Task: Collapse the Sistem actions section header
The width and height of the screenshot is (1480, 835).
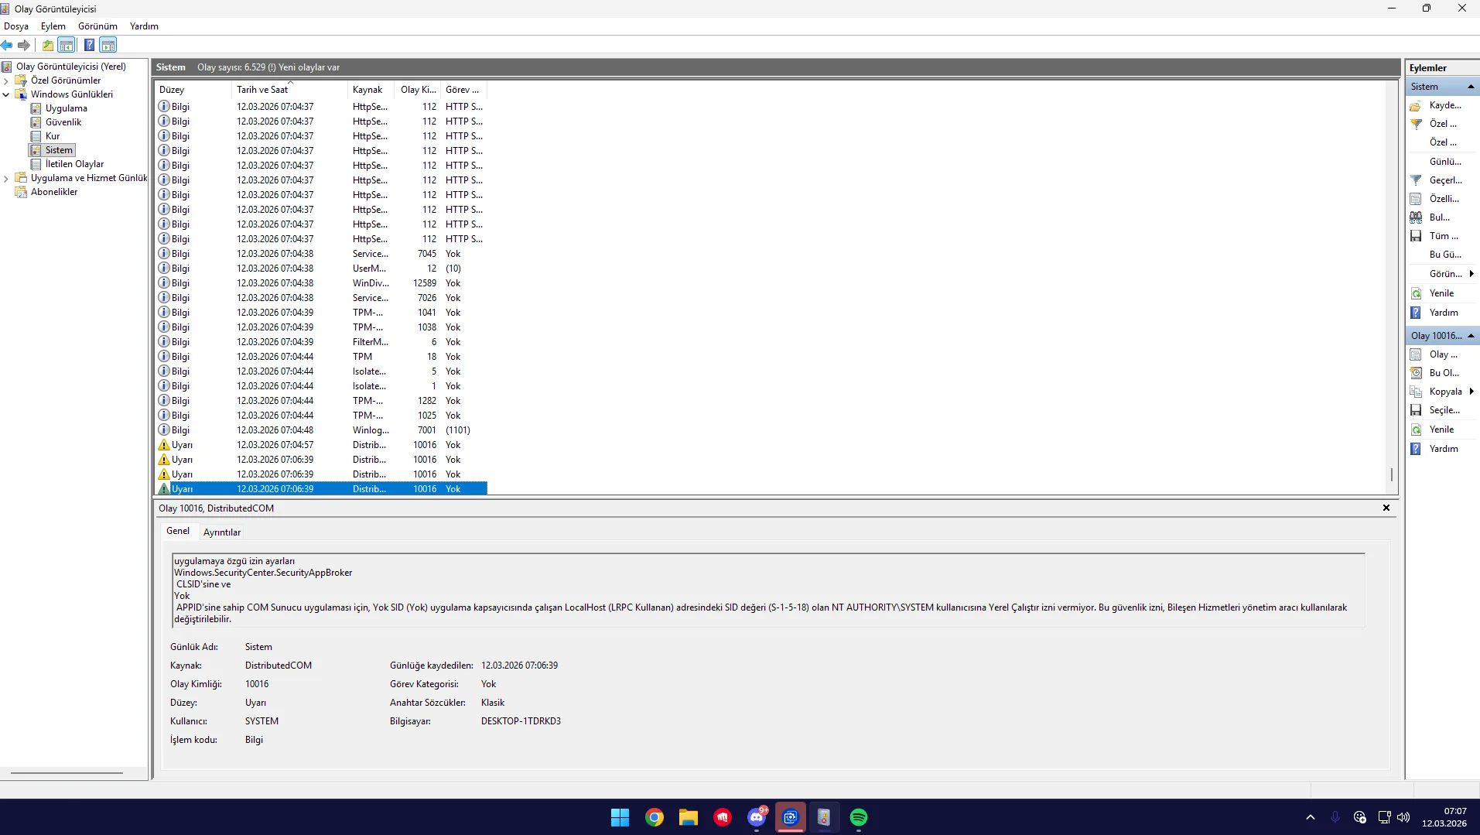Action: (x=1471, y=87)
